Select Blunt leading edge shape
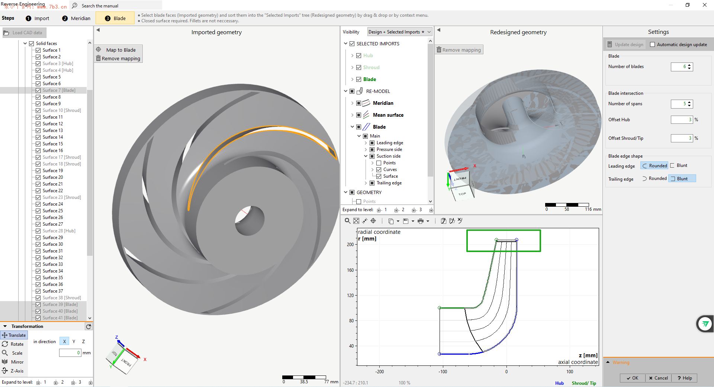 point(679,166)
